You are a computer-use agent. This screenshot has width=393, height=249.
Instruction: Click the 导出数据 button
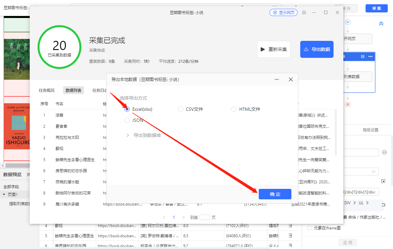317,49
